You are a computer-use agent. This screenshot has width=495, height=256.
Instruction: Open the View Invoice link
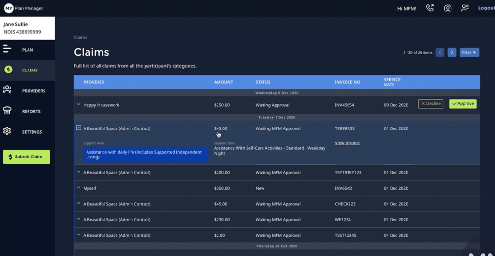(x=347, y=143)
